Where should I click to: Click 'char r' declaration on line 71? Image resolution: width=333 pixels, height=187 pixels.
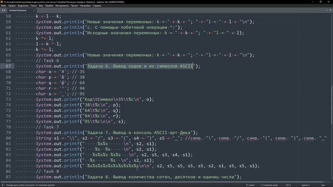pyautogui.click(x=44, y=88)
